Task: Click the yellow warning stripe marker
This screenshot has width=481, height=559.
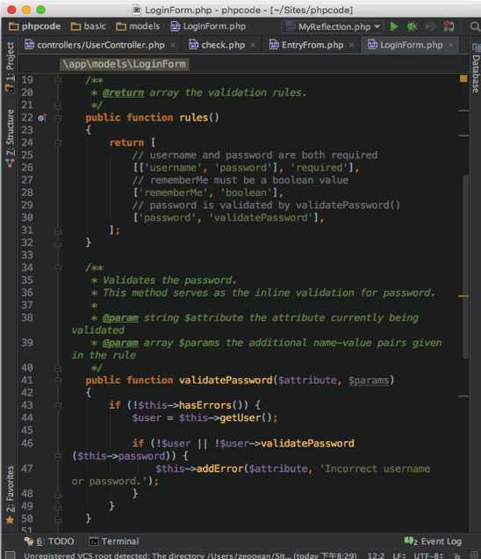Action: (463, 296)
